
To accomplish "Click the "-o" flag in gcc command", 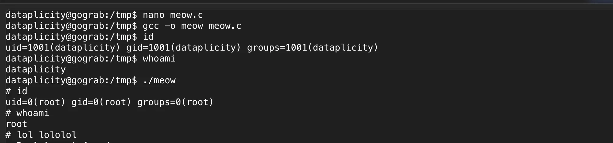I will tap(170, 26).
